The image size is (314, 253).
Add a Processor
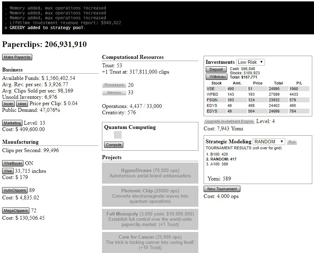point(114,85)
